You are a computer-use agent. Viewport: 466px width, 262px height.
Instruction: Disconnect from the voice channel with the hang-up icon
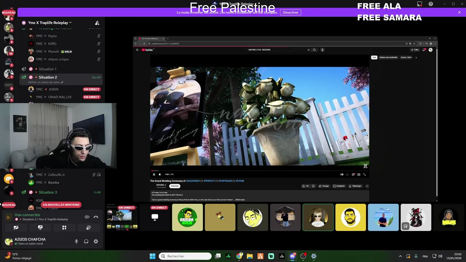tap(96, 217)
